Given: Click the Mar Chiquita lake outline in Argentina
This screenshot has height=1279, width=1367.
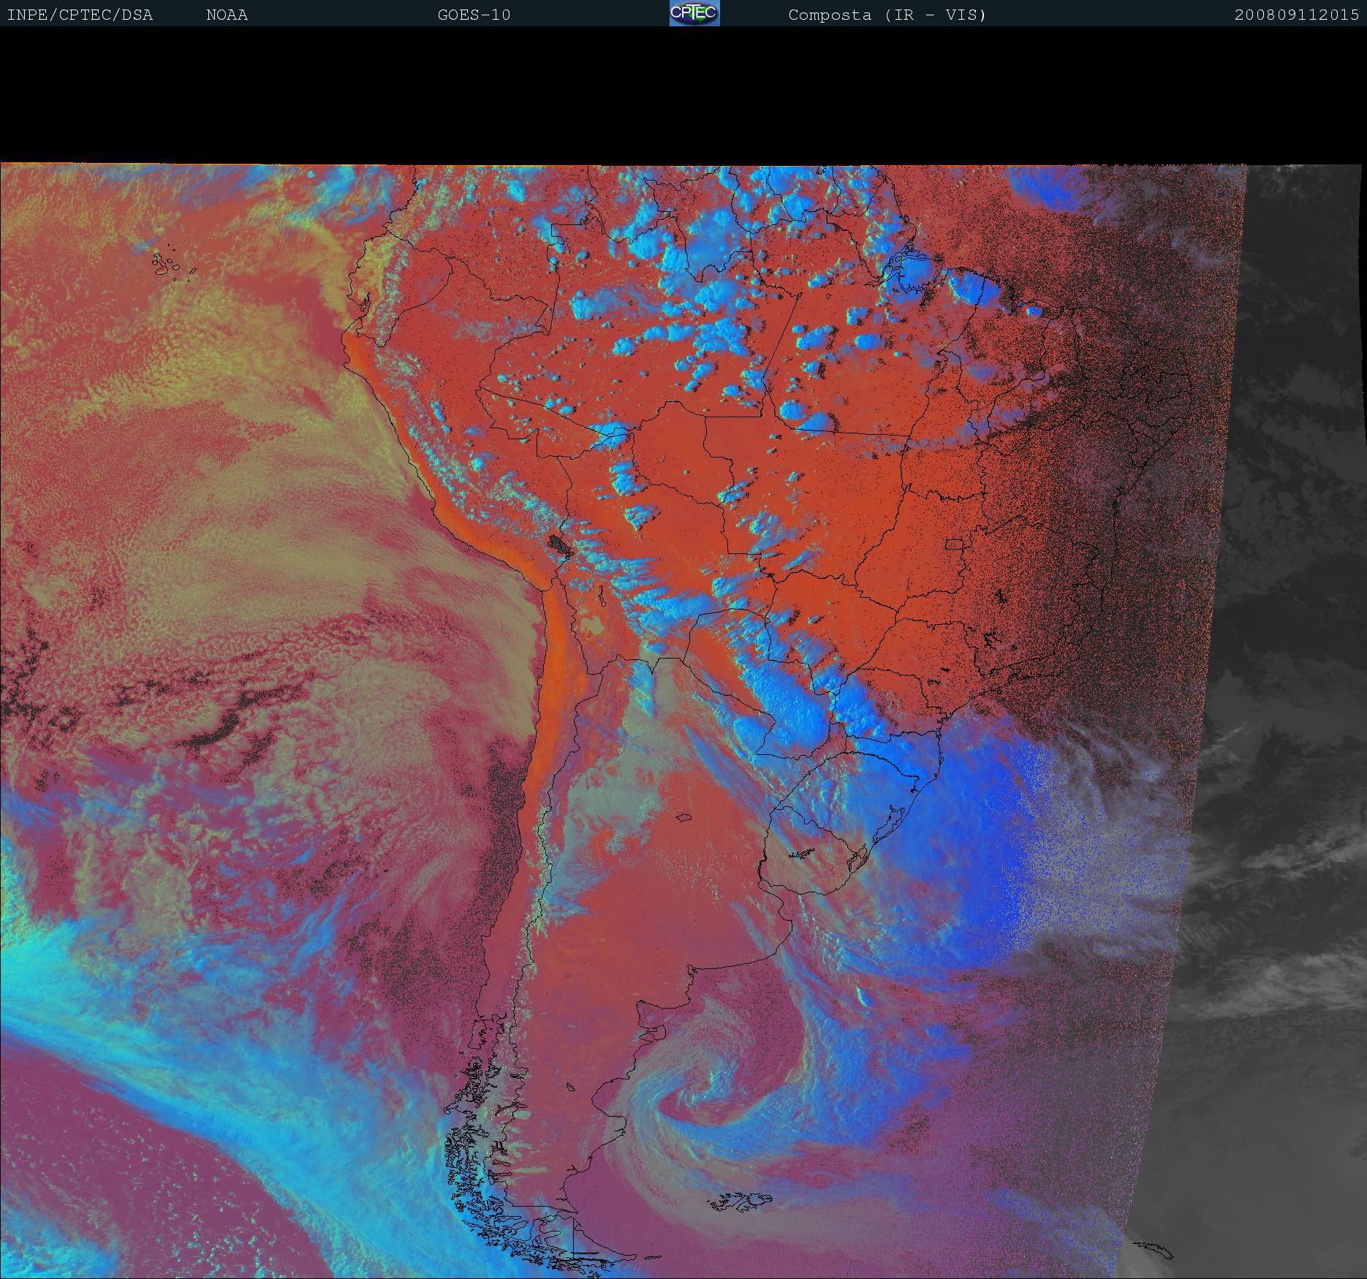Looking at the screenshot, I should (x=683, y=817).
